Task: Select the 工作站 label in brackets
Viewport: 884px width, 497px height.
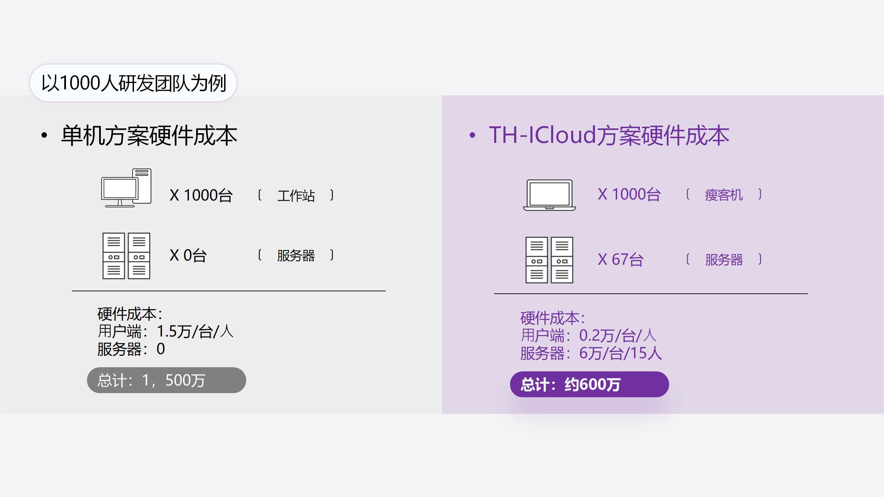Action: (296, 196)
